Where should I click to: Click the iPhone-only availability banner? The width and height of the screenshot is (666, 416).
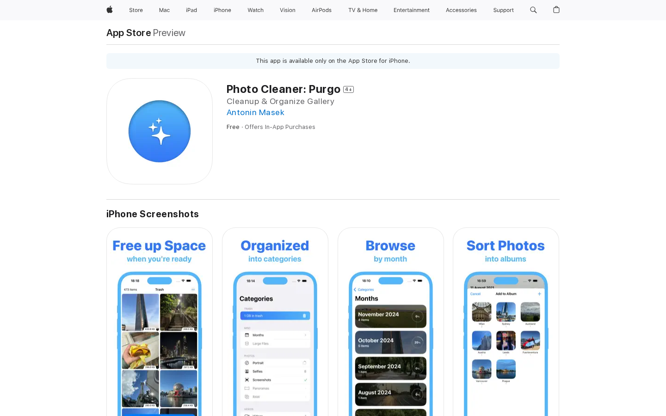[333, 61]
